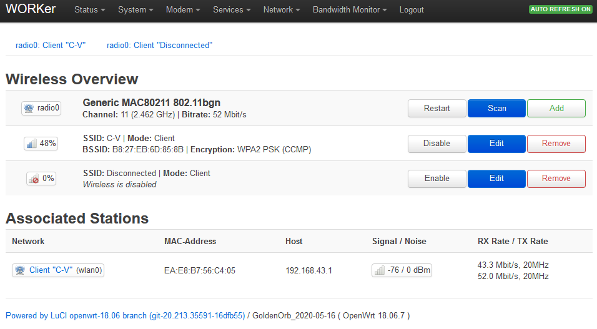Click the -76 dBm signal/noise indicator
This screenshot has width=597, height=329.
click(x=402, y=270)
